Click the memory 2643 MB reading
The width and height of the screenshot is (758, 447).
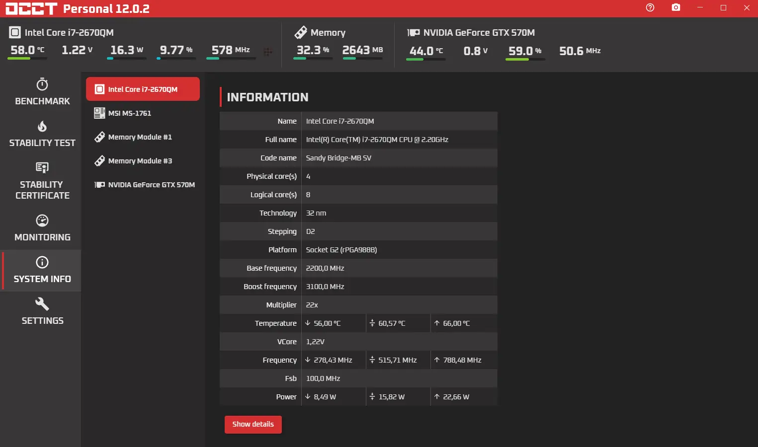(x=363, y=50)
